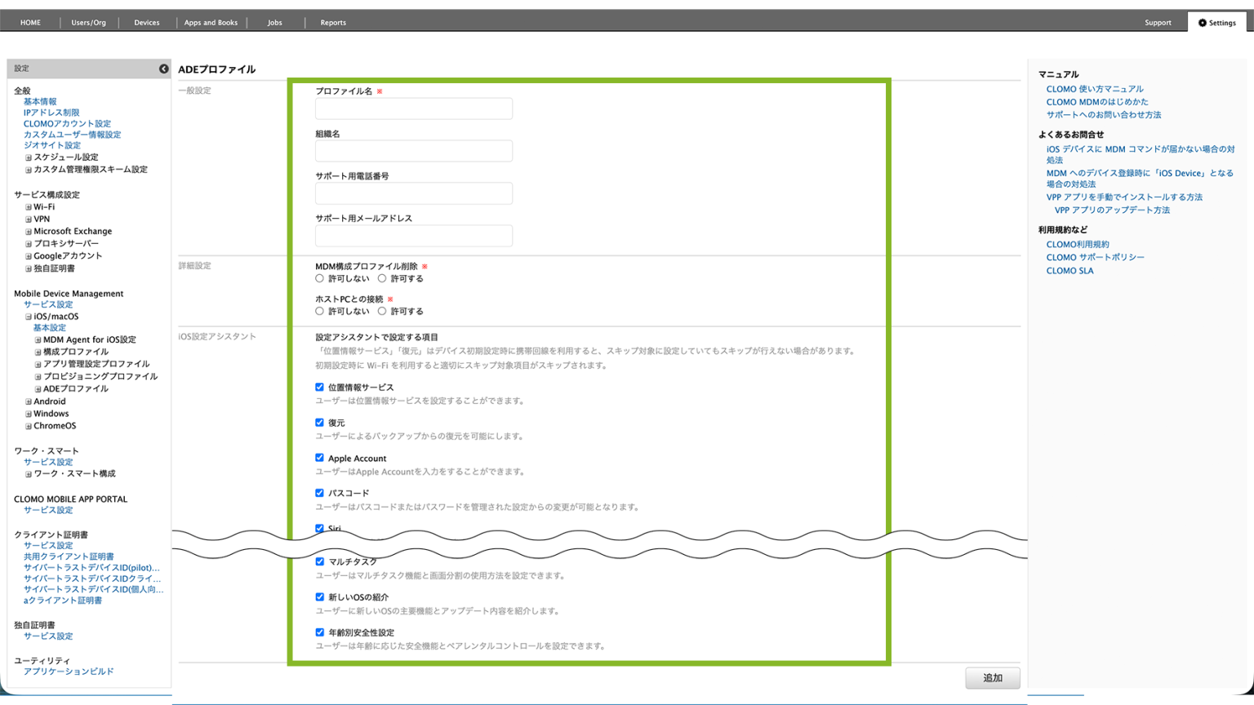This screenshot has width=1254, height=705.
Task: Expand the アプリ管理設定プロファイル node
Action: click(x=38, y=364)
